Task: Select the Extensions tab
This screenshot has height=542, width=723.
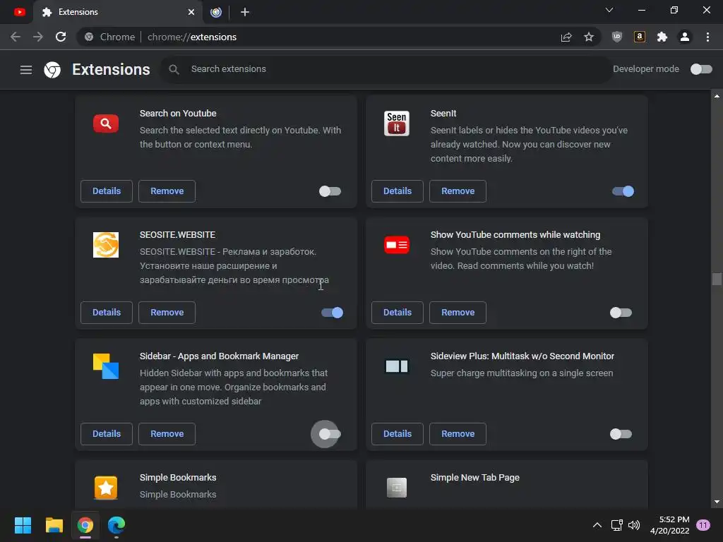Action: 118,12
